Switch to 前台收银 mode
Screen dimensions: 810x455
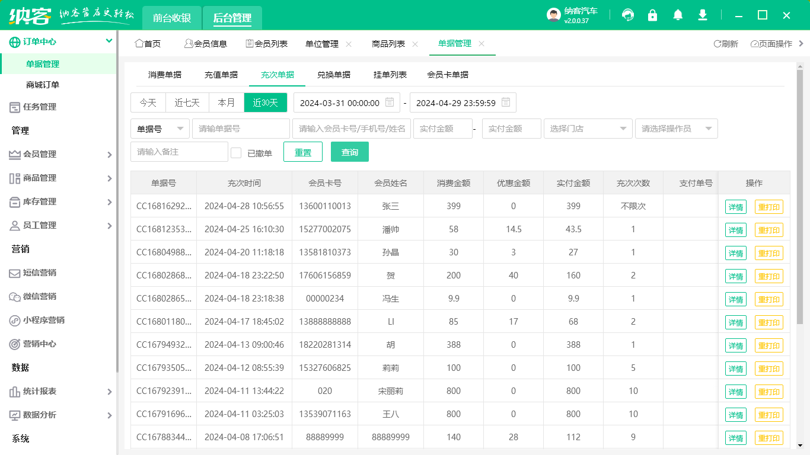172,17
